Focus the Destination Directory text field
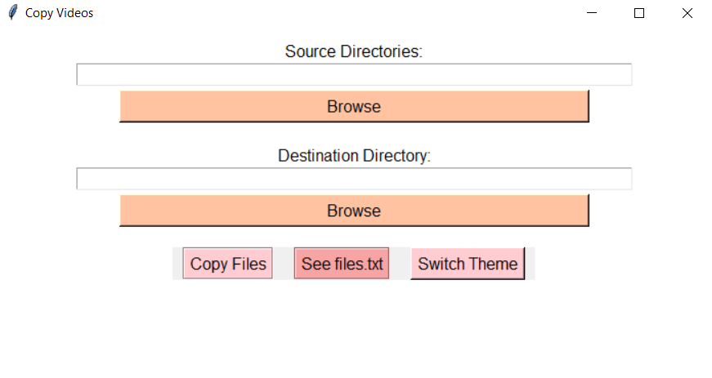 tap(354, 179)
